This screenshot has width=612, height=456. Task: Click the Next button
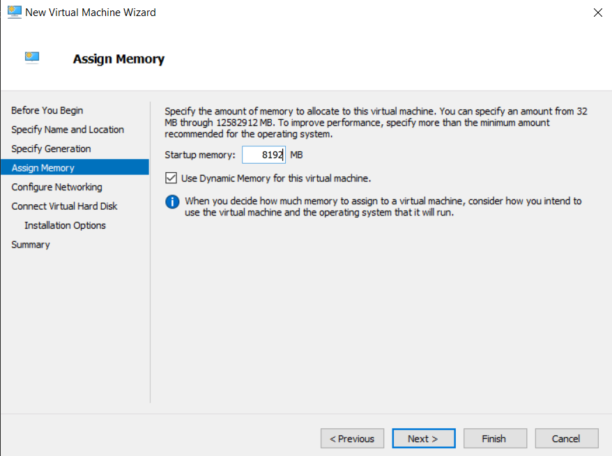coord(424,439)
